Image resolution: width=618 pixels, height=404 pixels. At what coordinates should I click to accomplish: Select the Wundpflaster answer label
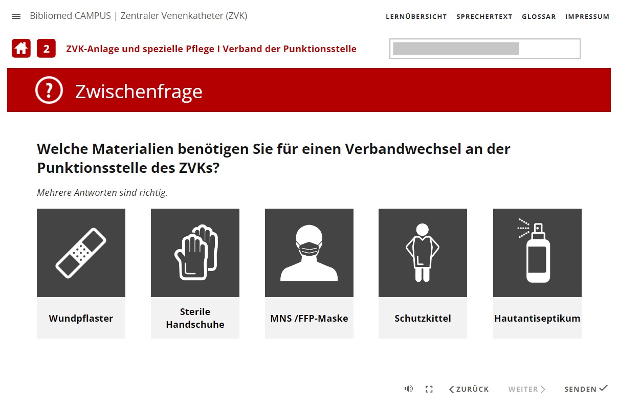[81, 318]
